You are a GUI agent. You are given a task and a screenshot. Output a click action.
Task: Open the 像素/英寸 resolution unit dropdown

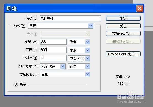79,58
